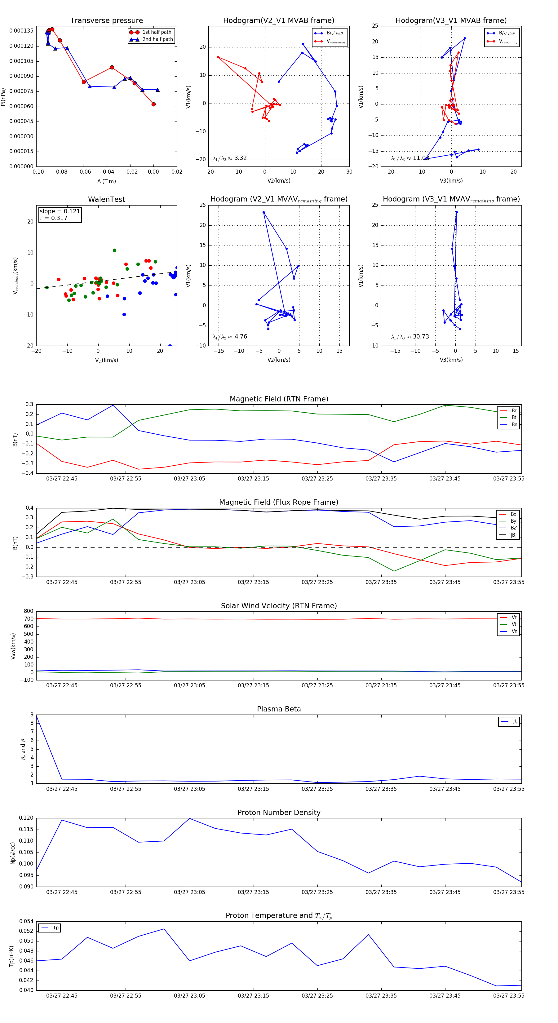Click the '0.120' tick on Proton Number Density axis
The image size is (558, 1023).
(x=26, y=818)
